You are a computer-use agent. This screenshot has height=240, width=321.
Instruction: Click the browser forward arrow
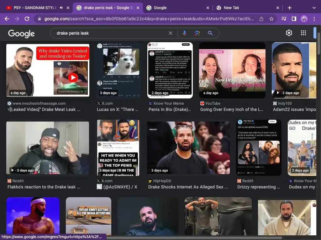tap(17, 19)
